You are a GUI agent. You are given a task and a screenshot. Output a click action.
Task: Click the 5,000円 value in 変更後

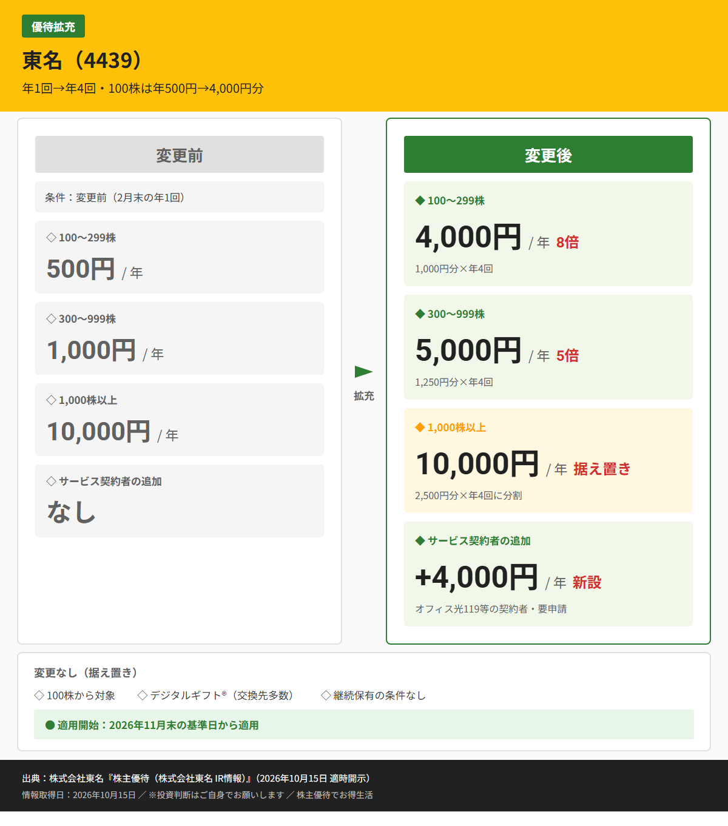coord(468,350)
